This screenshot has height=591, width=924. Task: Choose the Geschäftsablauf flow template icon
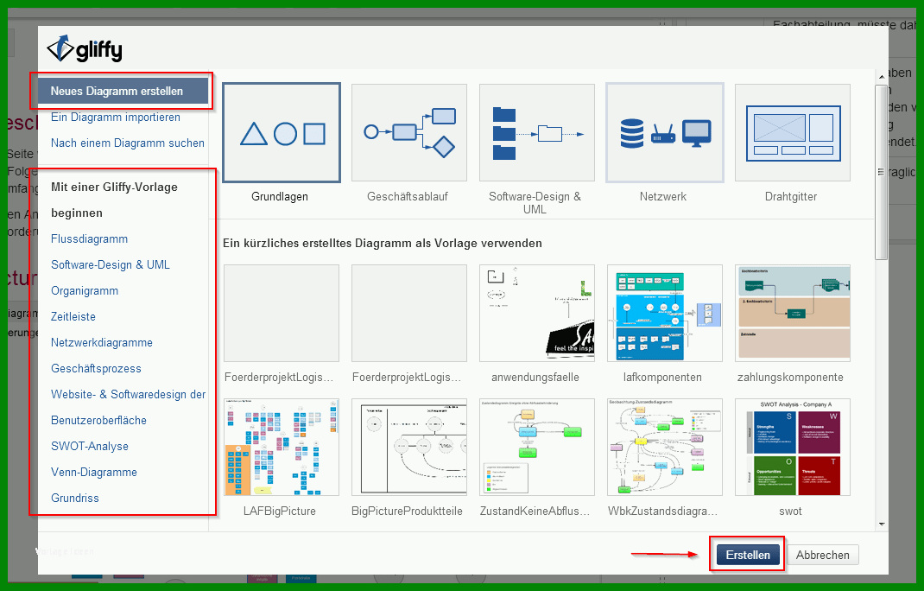[x=409, y=133]
